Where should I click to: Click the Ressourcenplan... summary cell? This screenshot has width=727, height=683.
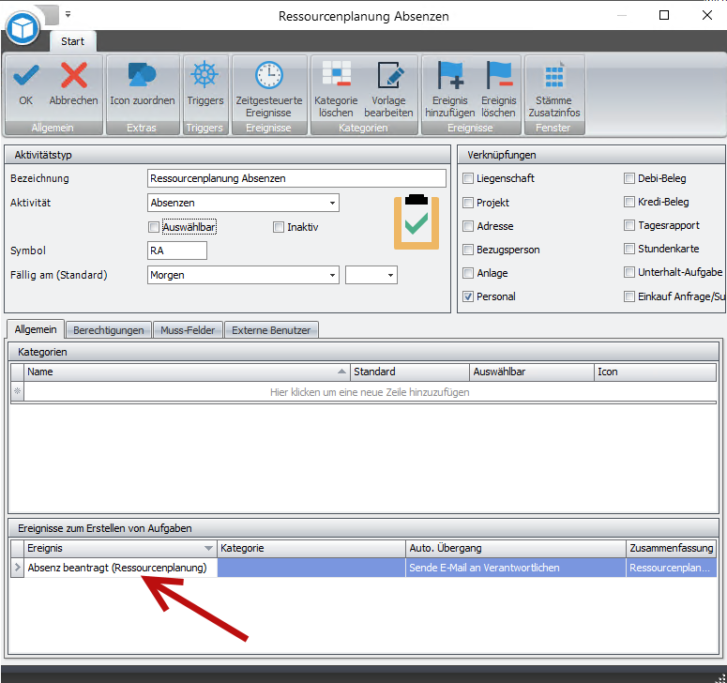pyautogui.click(x=672, y=568)
